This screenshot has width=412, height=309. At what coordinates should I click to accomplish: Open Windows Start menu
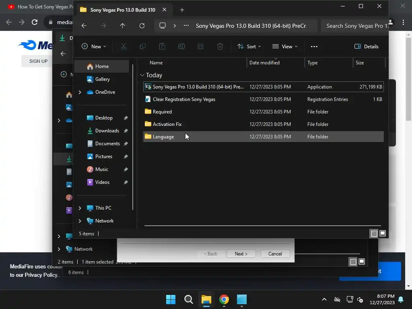coord(171,299)
